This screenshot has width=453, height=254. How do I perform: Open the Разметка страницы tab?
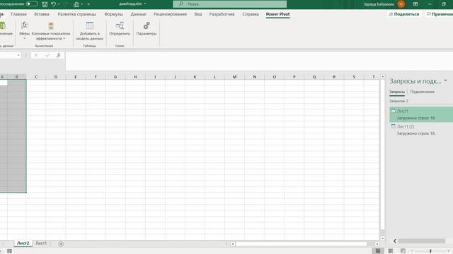click(77, 14)
